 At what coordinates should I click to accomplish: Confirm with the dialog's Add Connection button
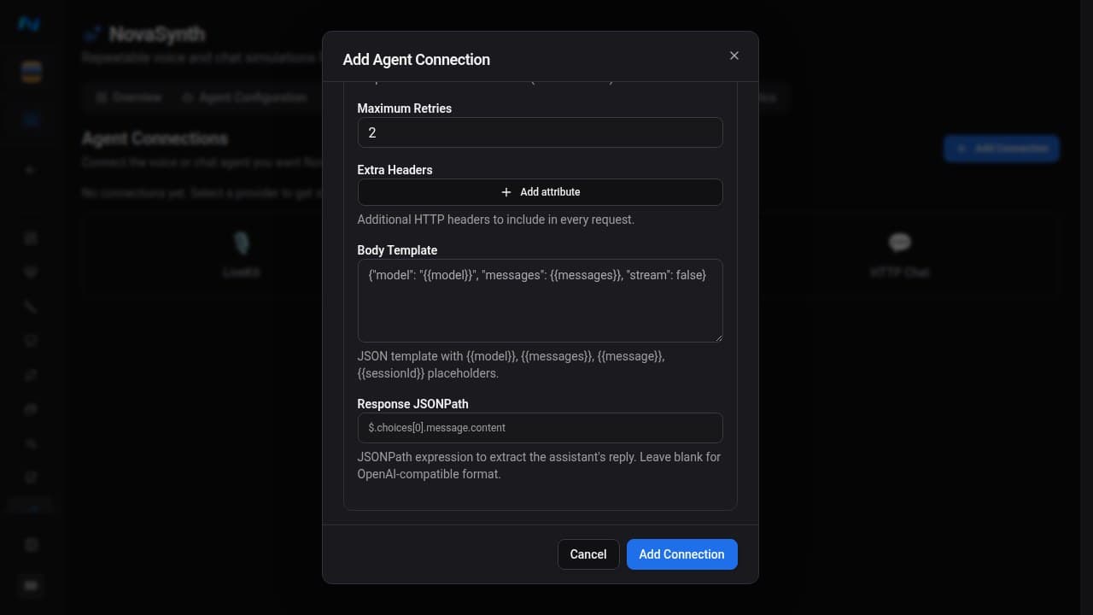coord(681,554)
